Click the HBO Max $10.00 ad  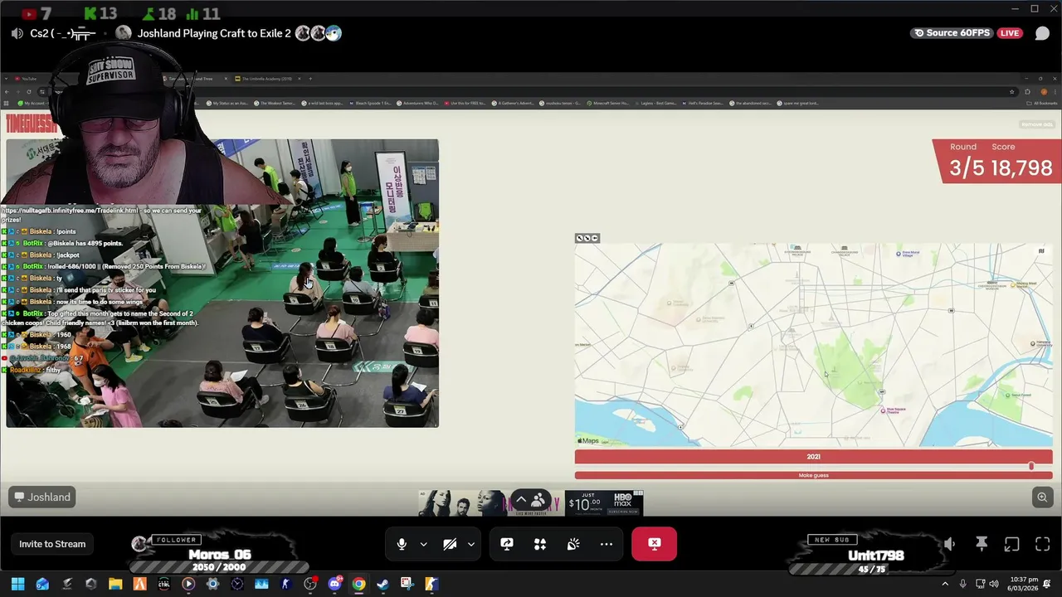604,503
